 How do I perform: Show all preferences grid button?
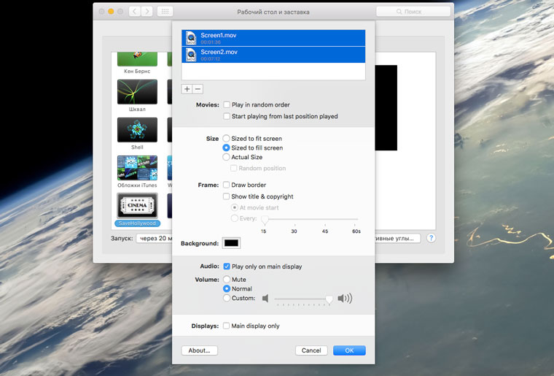pyautogui.click(x=165, y=12)
